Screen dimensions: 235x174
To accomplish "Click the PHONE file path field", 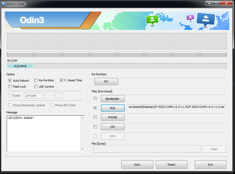I will 177,117.
